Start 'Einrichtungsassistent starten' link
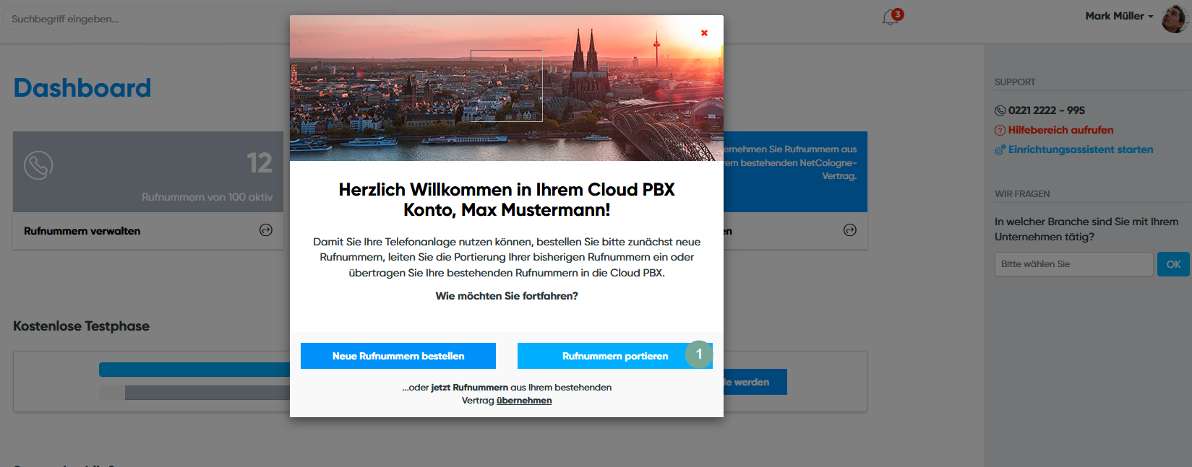The width and height of the screenshot is (1192, 467). click(x=1081, y=149)
